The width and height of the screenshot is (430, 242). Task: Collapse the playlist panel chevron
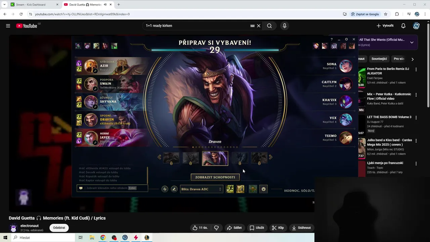click(x=412, y=43)
